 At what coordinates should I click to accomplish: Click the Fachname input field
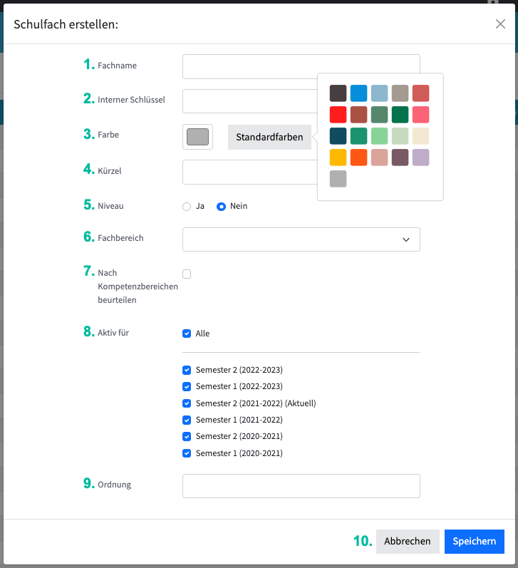tap(301, 67)
